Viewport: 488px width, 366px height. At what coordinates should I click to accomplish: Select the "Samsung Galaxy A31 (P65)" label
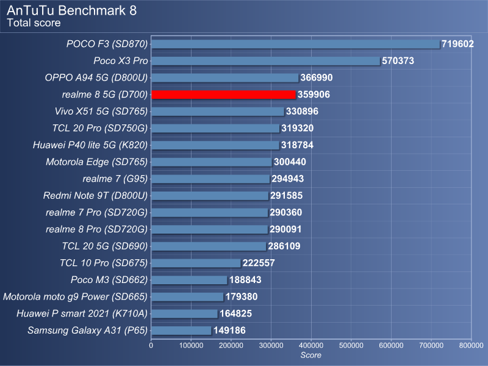pyautogui.click(x=87, y=330)
